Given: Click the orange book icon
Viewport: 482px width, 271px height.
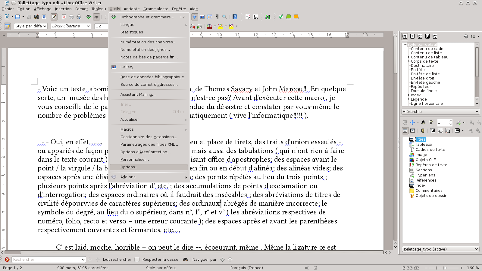Looking at the screenshot, I should pyautogui.click(x=296, y=17).
